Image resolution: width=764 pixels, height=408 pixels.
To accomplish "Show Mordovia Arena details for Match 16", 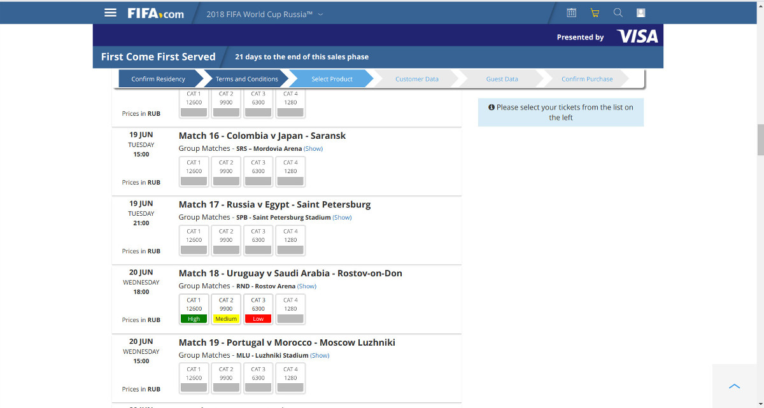I will pyautogui.click(x=313, y=148).
